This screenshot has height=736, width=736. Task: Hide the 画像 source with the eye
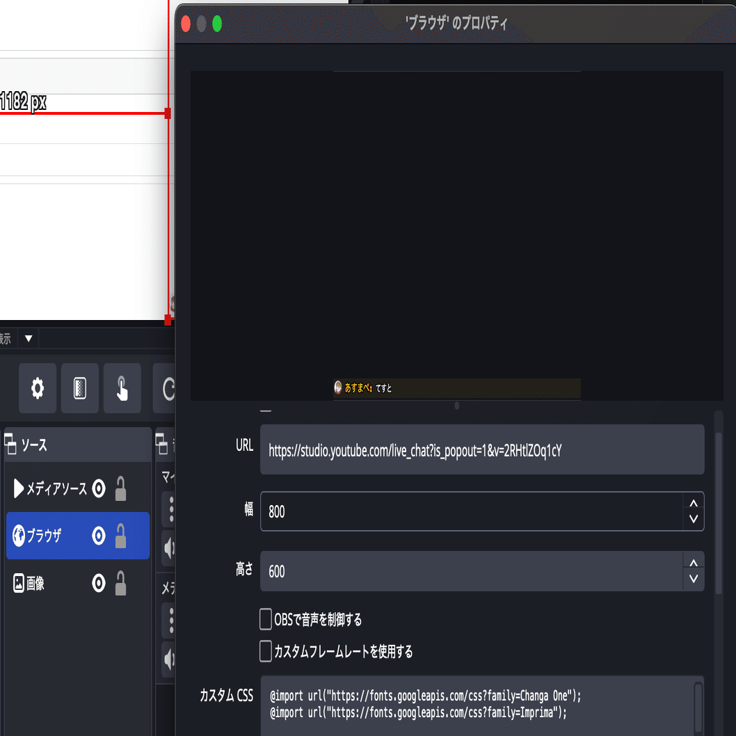point(99,583)
